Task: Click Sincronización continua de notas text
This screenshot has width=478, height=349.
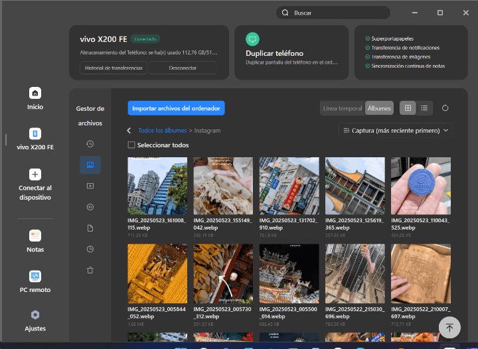Action: click(x=408, y=66)
